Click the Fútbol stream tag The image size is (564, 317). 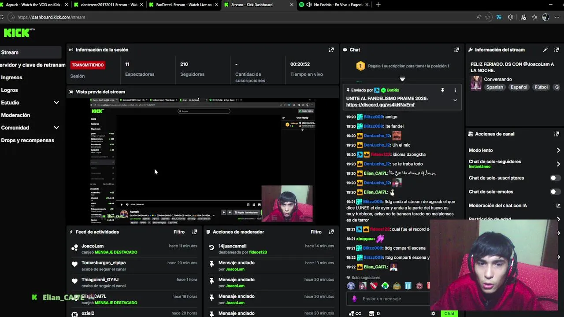pos(541,87)
